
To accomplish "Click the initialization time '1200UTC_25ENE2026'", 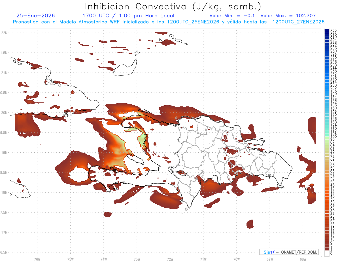I will (193, 22).
